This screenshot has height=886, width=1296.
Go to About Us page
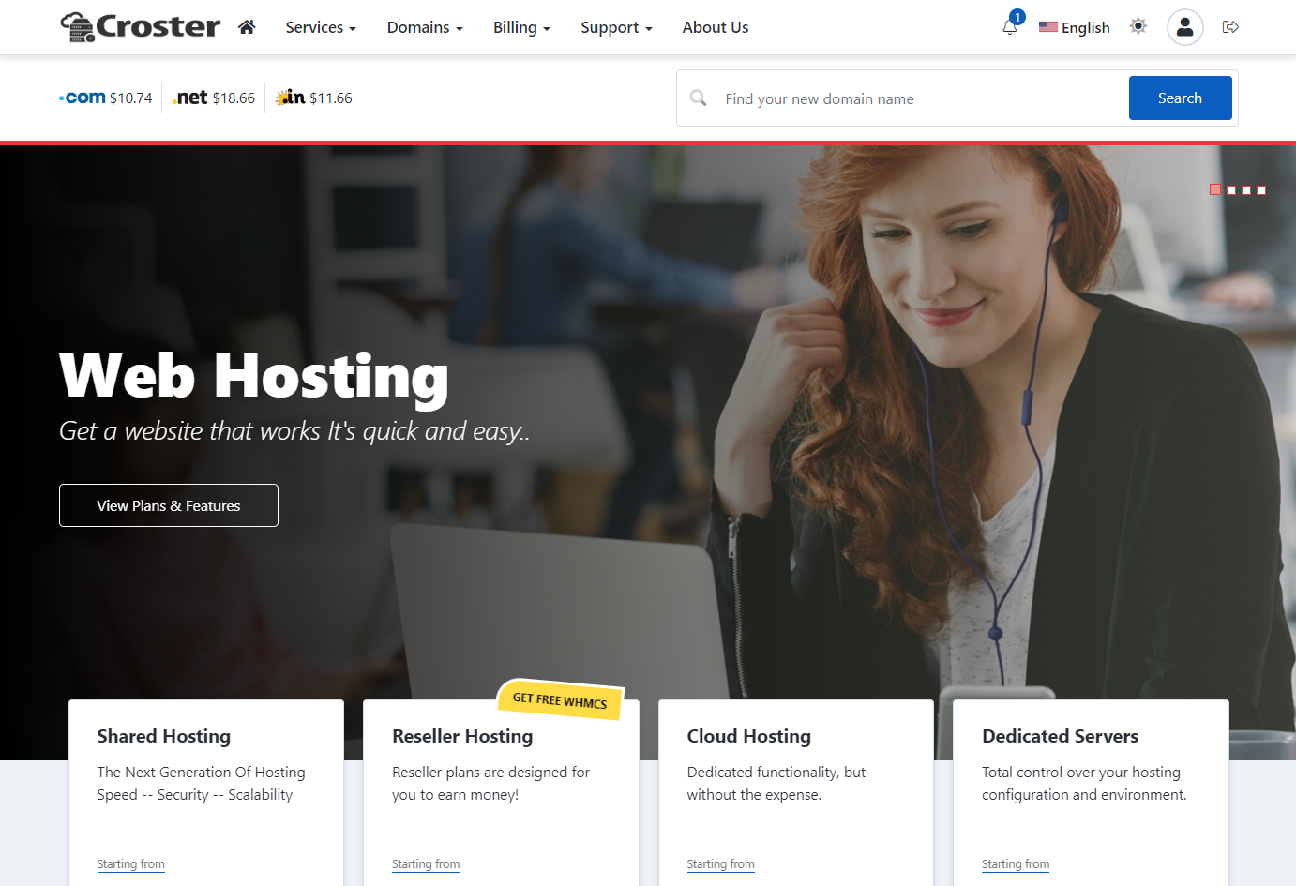tap(715, 27)
